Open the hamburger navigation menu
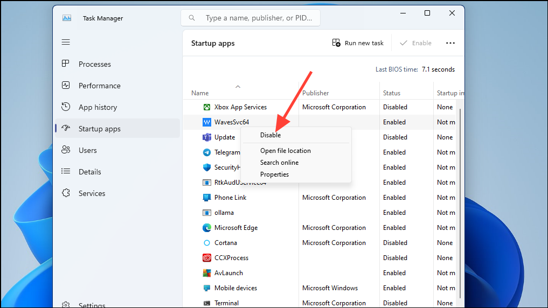Image resolution: width=548 pixels, height=308 pixels. [66, 42]
